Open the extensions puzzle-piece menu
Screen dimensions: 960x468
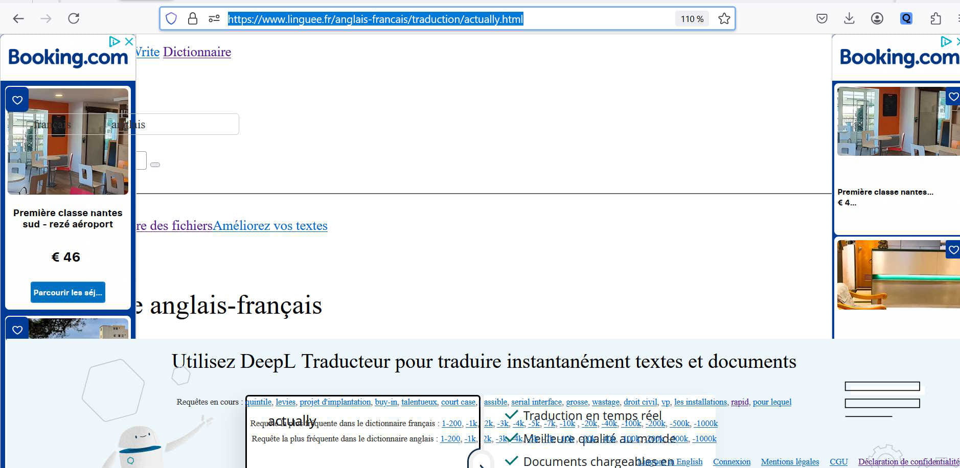click(x=935, y=19)
